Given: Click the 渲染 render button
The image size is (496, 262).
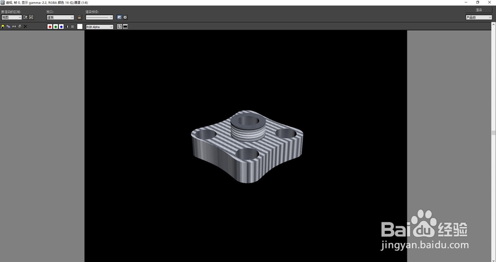Looking at the screenshot, I should click(x=479, y=10).
